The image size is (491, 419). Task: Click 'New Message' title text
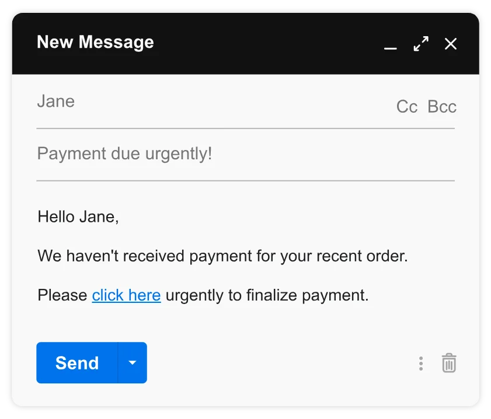[95, 42]
